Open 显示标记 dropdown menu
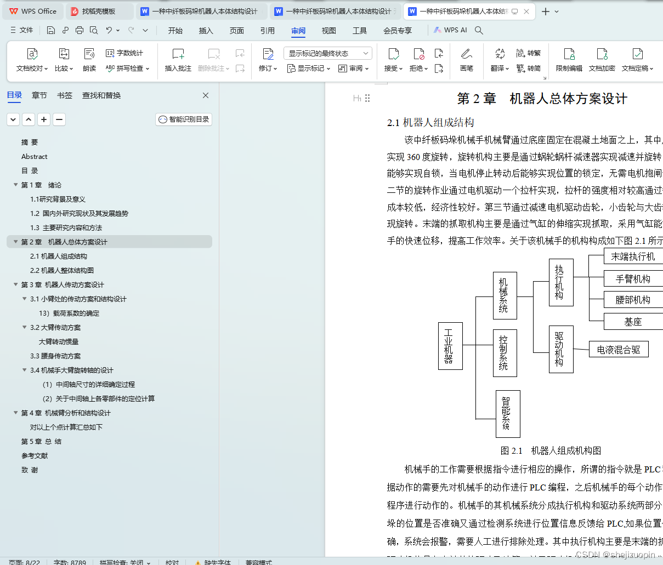The image size is (663, 565). 309,69
